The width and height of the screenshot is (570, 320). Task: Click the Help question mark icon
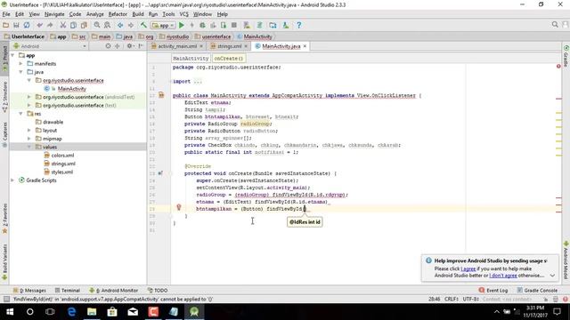[x=298, y=25]
